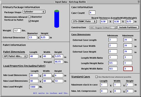Image resolution: width=141 pixels, height=97 pixels.
Task: Edit the Board Thickness Length field
Action: point(104,21)
